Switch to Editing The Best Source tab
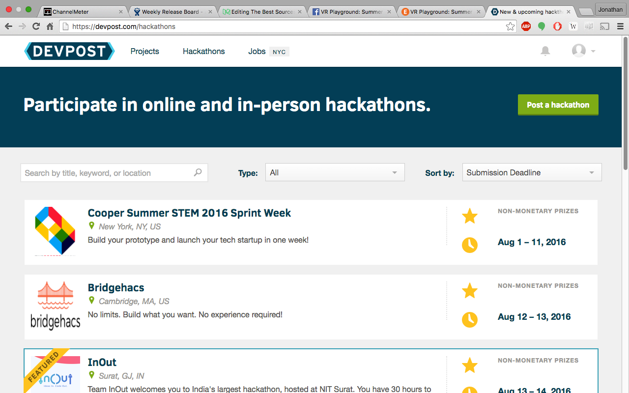Screen dimensions: 629x393 [260, 11]
